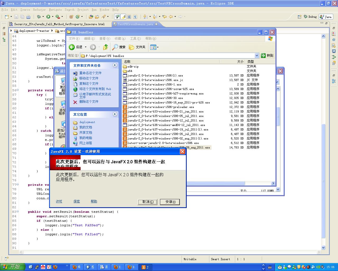Open the 许可 license link in JavaFX setup
Image resolution: width=338 pixels, height=271 pixels.
click(x=59, y=201)
